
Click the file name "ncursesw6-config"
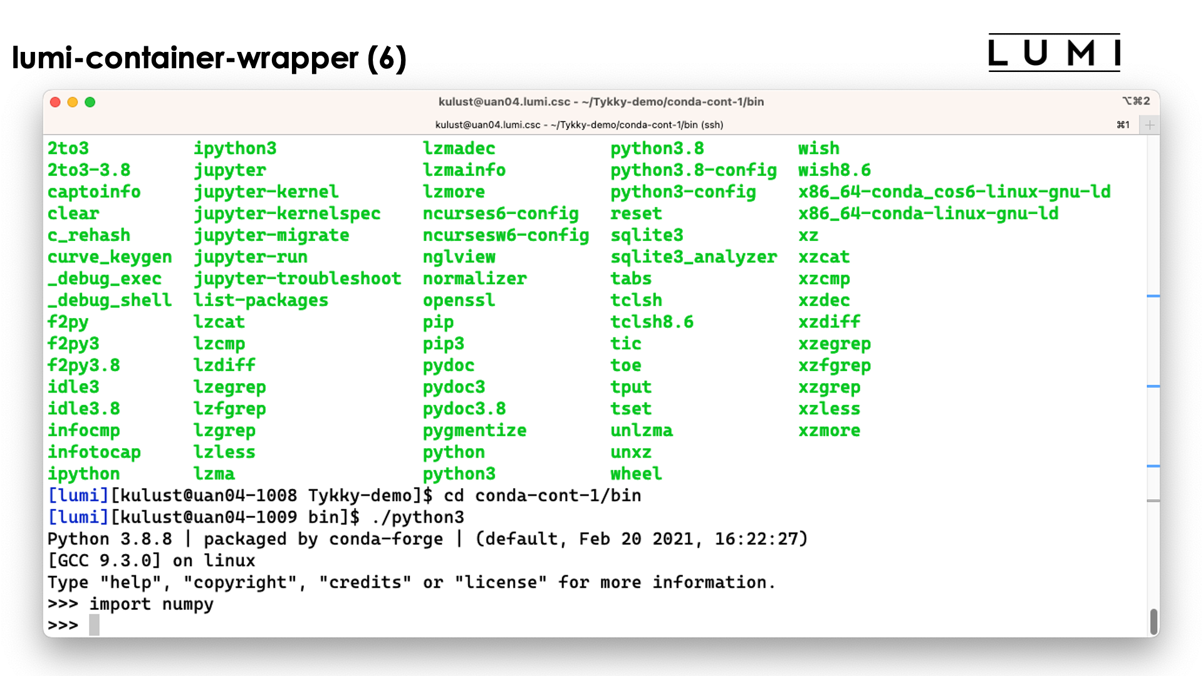point(506,235)
